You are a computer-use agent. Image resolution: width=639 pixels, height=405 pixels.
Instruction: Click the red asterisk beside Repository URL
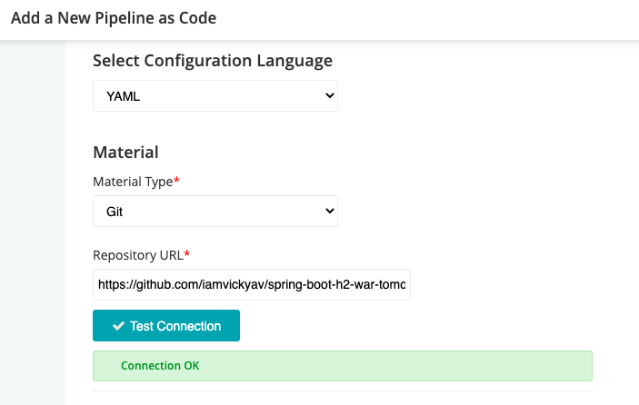186,255
